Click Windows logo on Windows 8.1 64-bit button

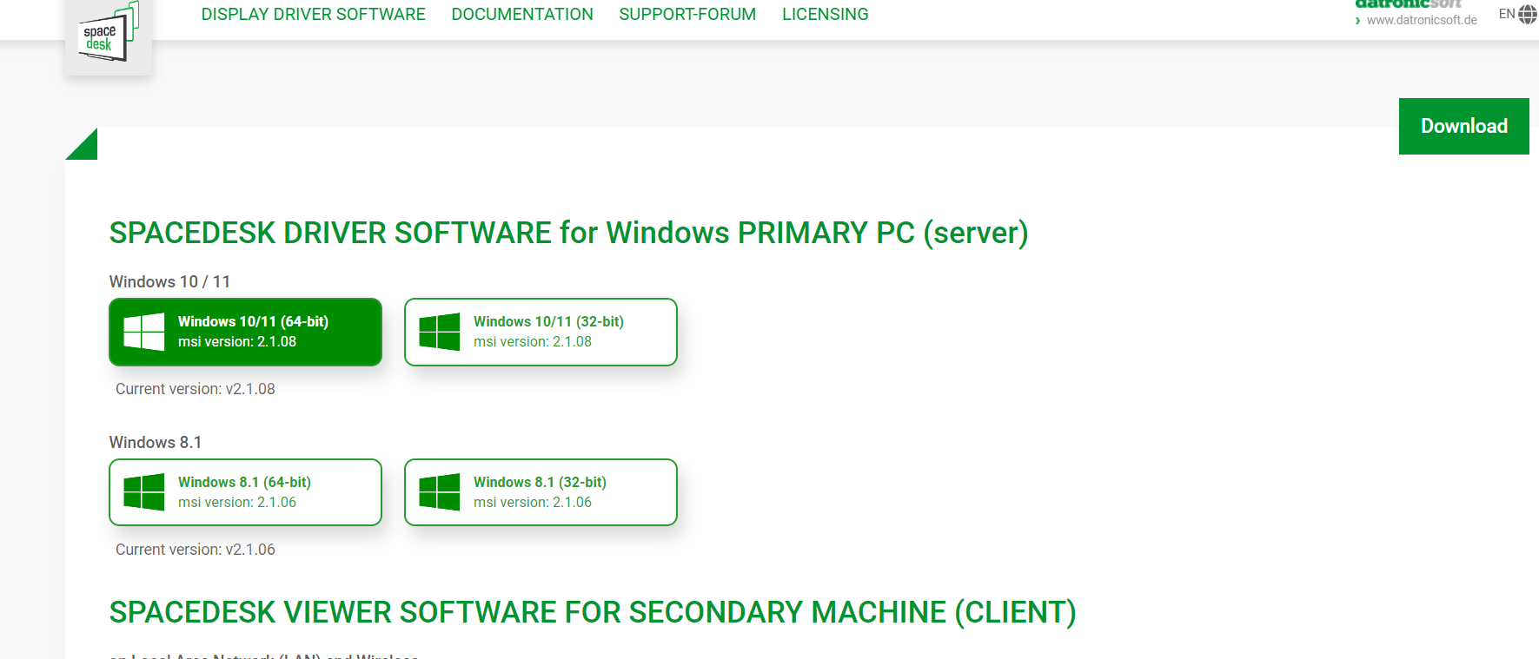pos(143,492)
